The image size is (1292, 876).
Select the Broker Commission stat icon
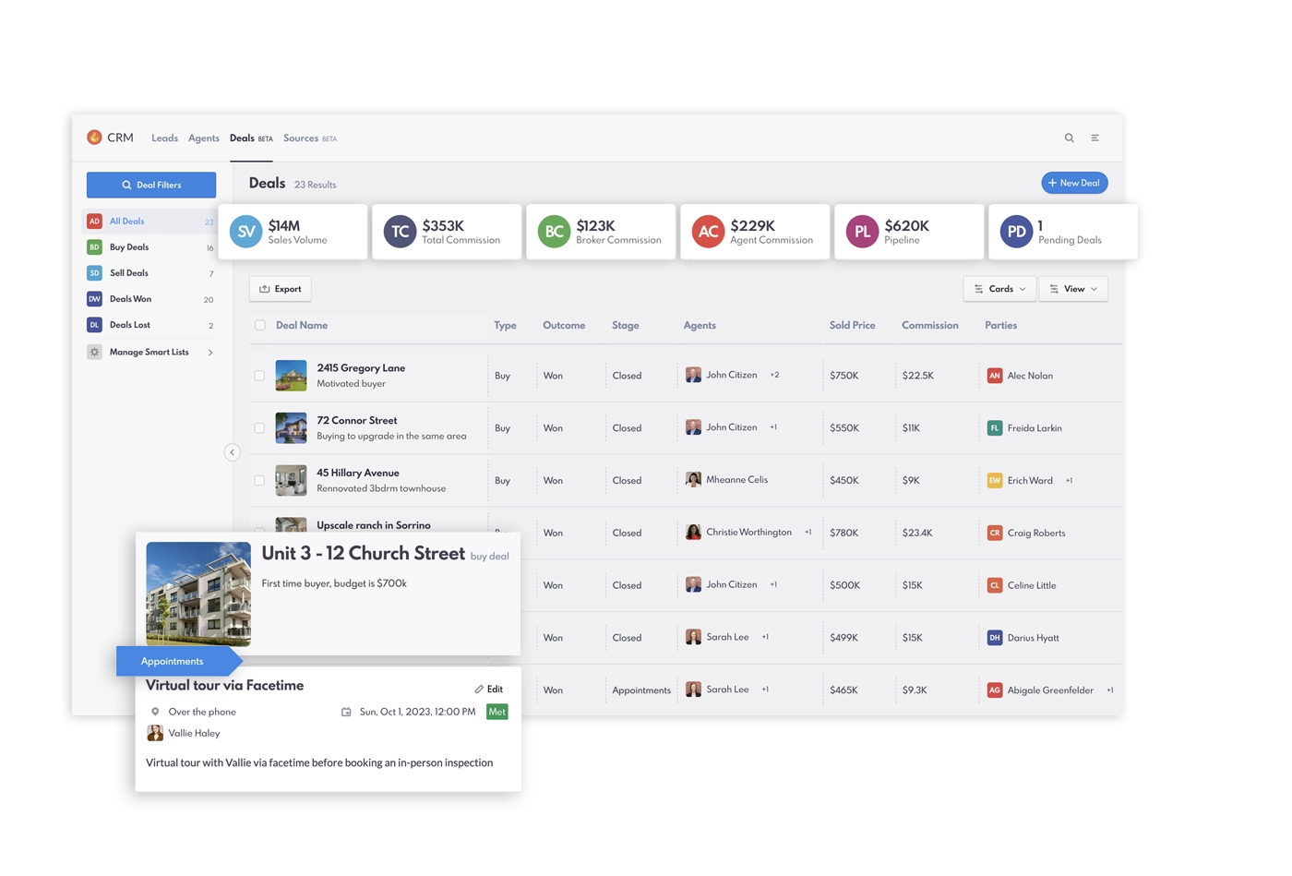(553, 232)
